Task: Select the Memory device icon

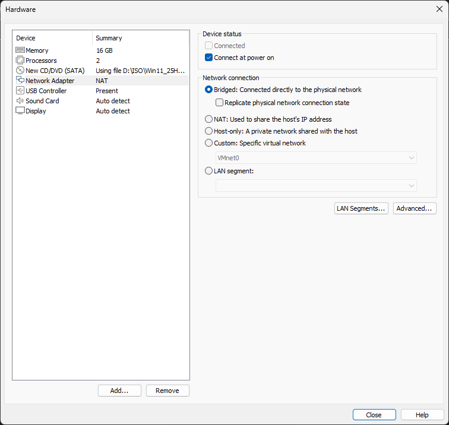Action: (20, 50)
